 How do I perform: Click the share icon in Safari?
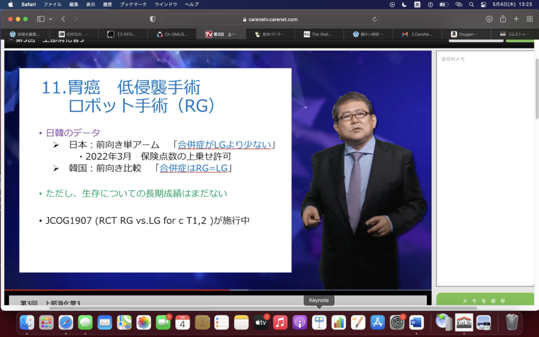tap(503, 19)
